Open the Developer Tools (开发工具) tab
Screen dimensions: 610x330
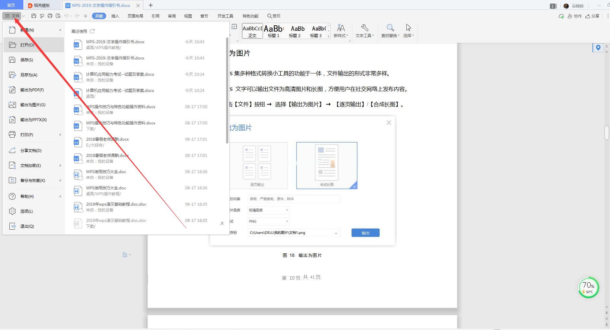(x=225, y=16)
